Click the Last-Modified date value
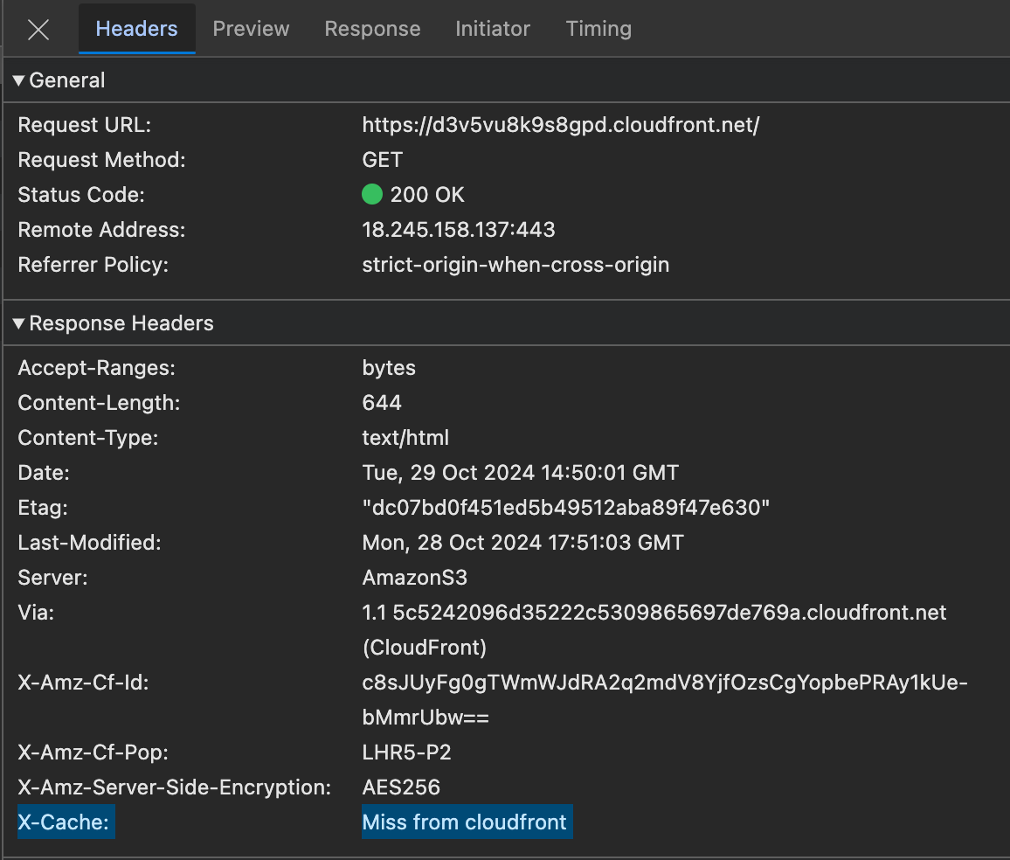The image size is (1010, 860). point(522,543)
